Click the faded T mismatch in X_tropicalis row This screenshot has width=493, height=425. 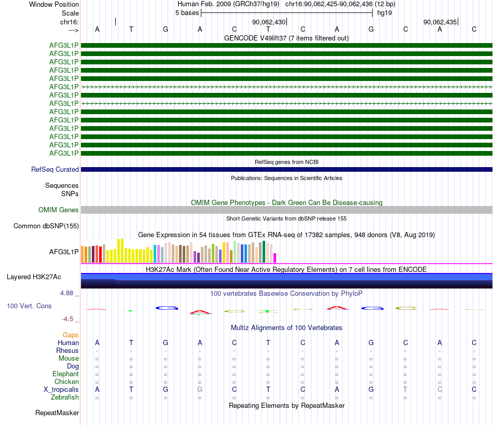tap(405, 390)
